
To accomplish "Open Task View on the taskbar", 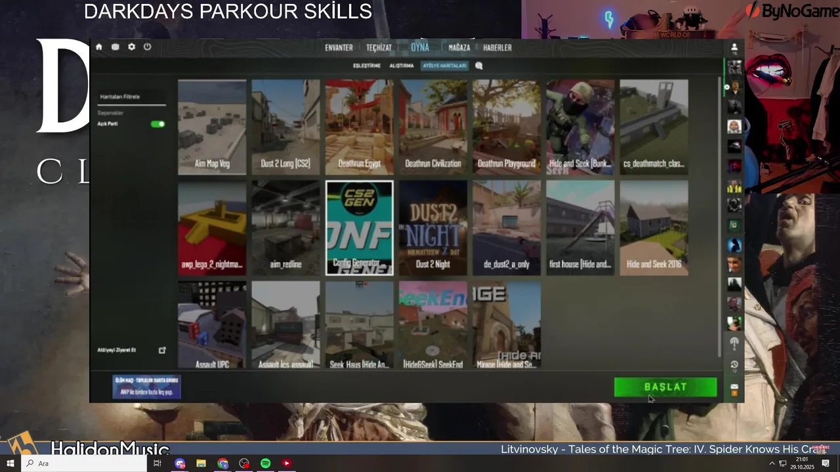I will pyautogui.click(x=157, y=463).
